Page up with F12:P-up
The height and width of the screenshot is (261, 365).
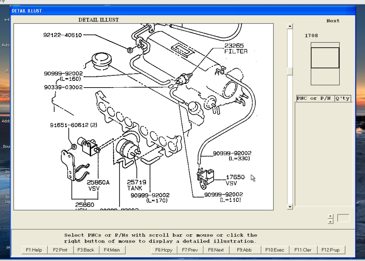(331, 250)
